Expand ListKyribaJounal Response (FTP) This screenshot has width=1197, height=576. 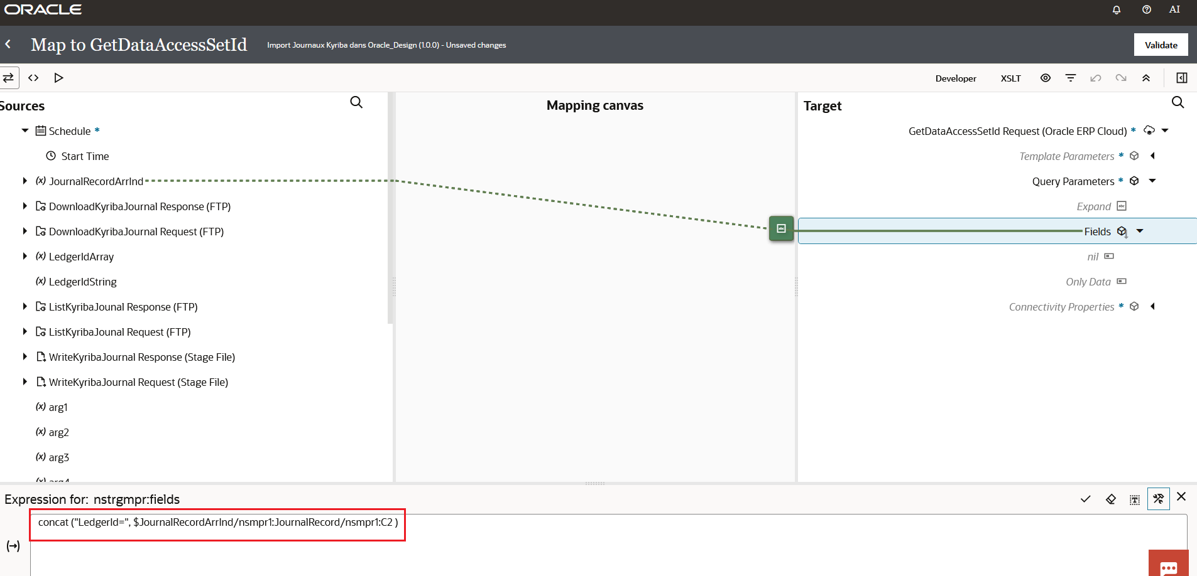click(25, 306)
